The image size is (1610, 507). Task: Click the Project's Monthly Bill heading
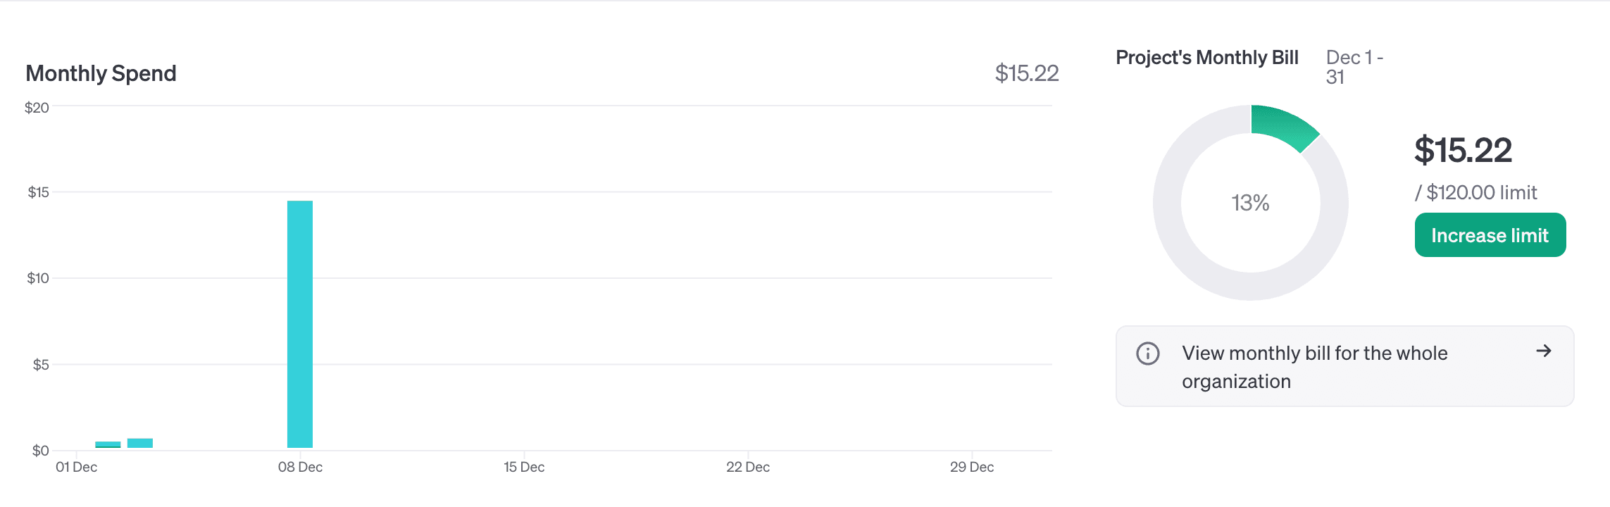[x=1206, y=58]
